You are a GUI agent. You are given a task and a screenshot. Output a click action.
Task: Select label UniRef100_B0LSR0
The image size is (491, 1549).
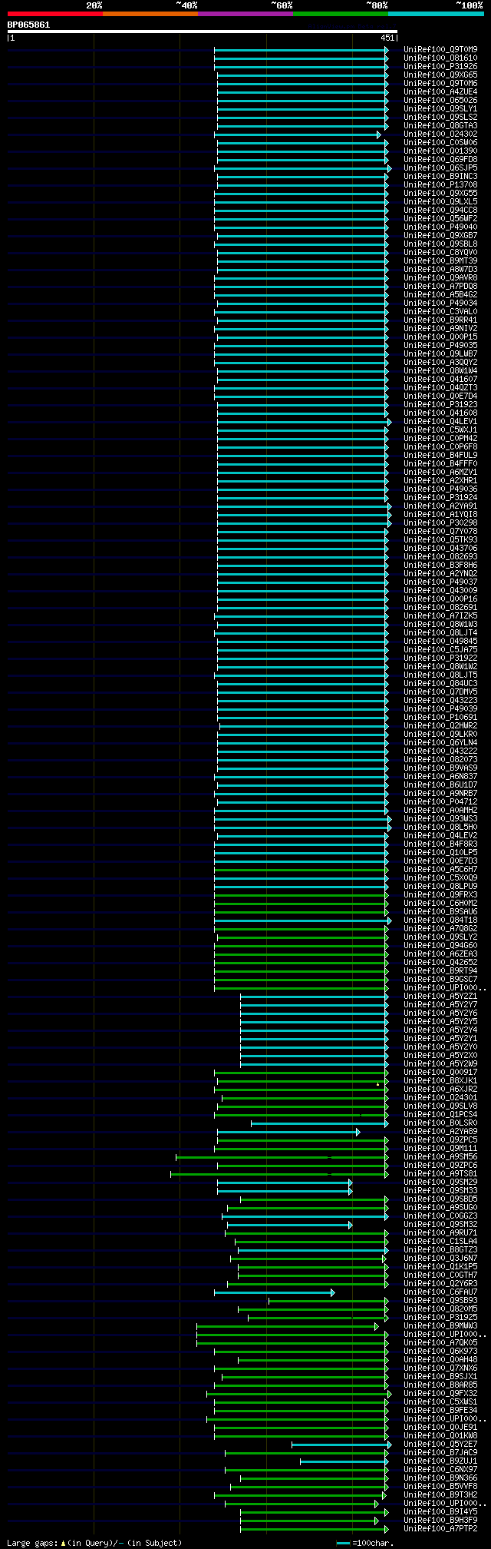coord(440,1123)
